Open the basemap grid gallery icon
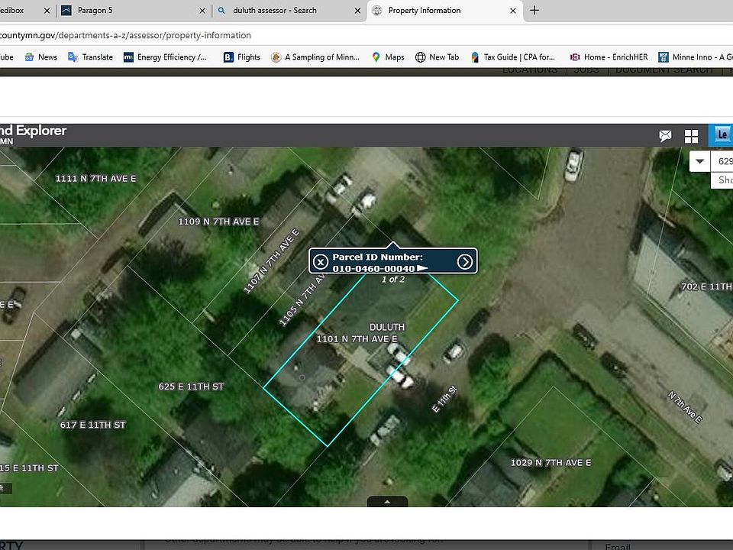This screenshot has height=550, width=733. 691,136
